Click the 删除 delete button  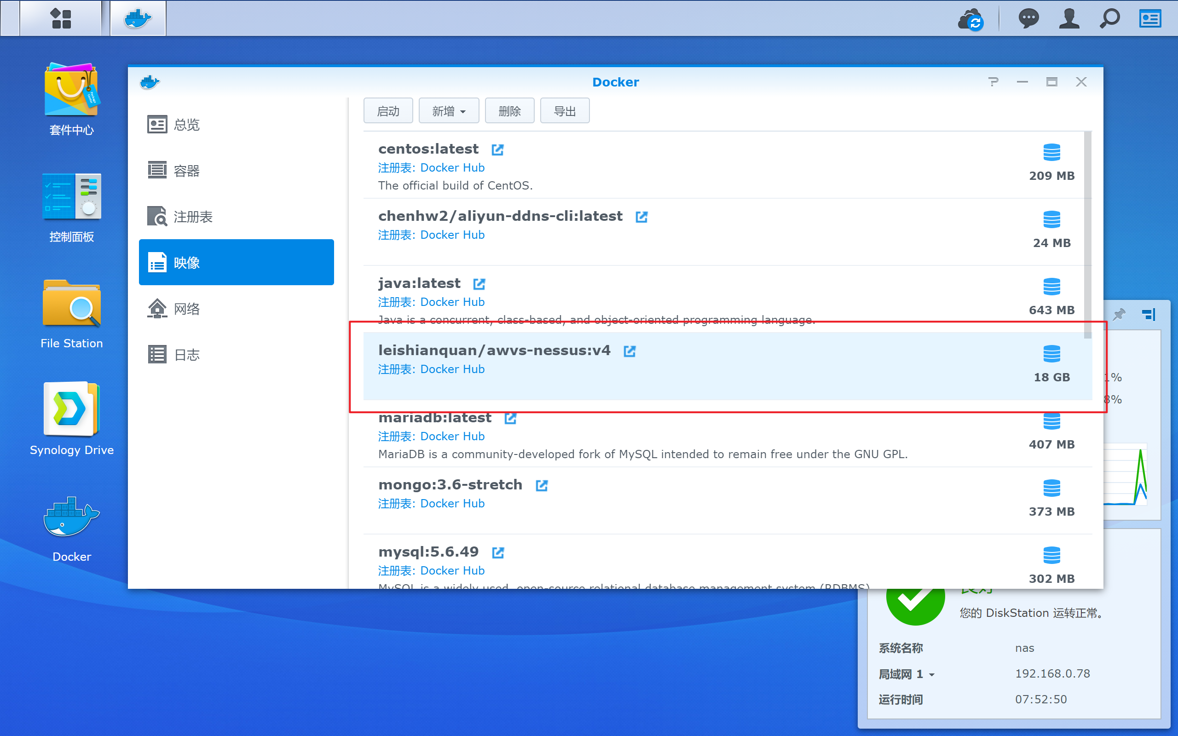coord(510,111)
